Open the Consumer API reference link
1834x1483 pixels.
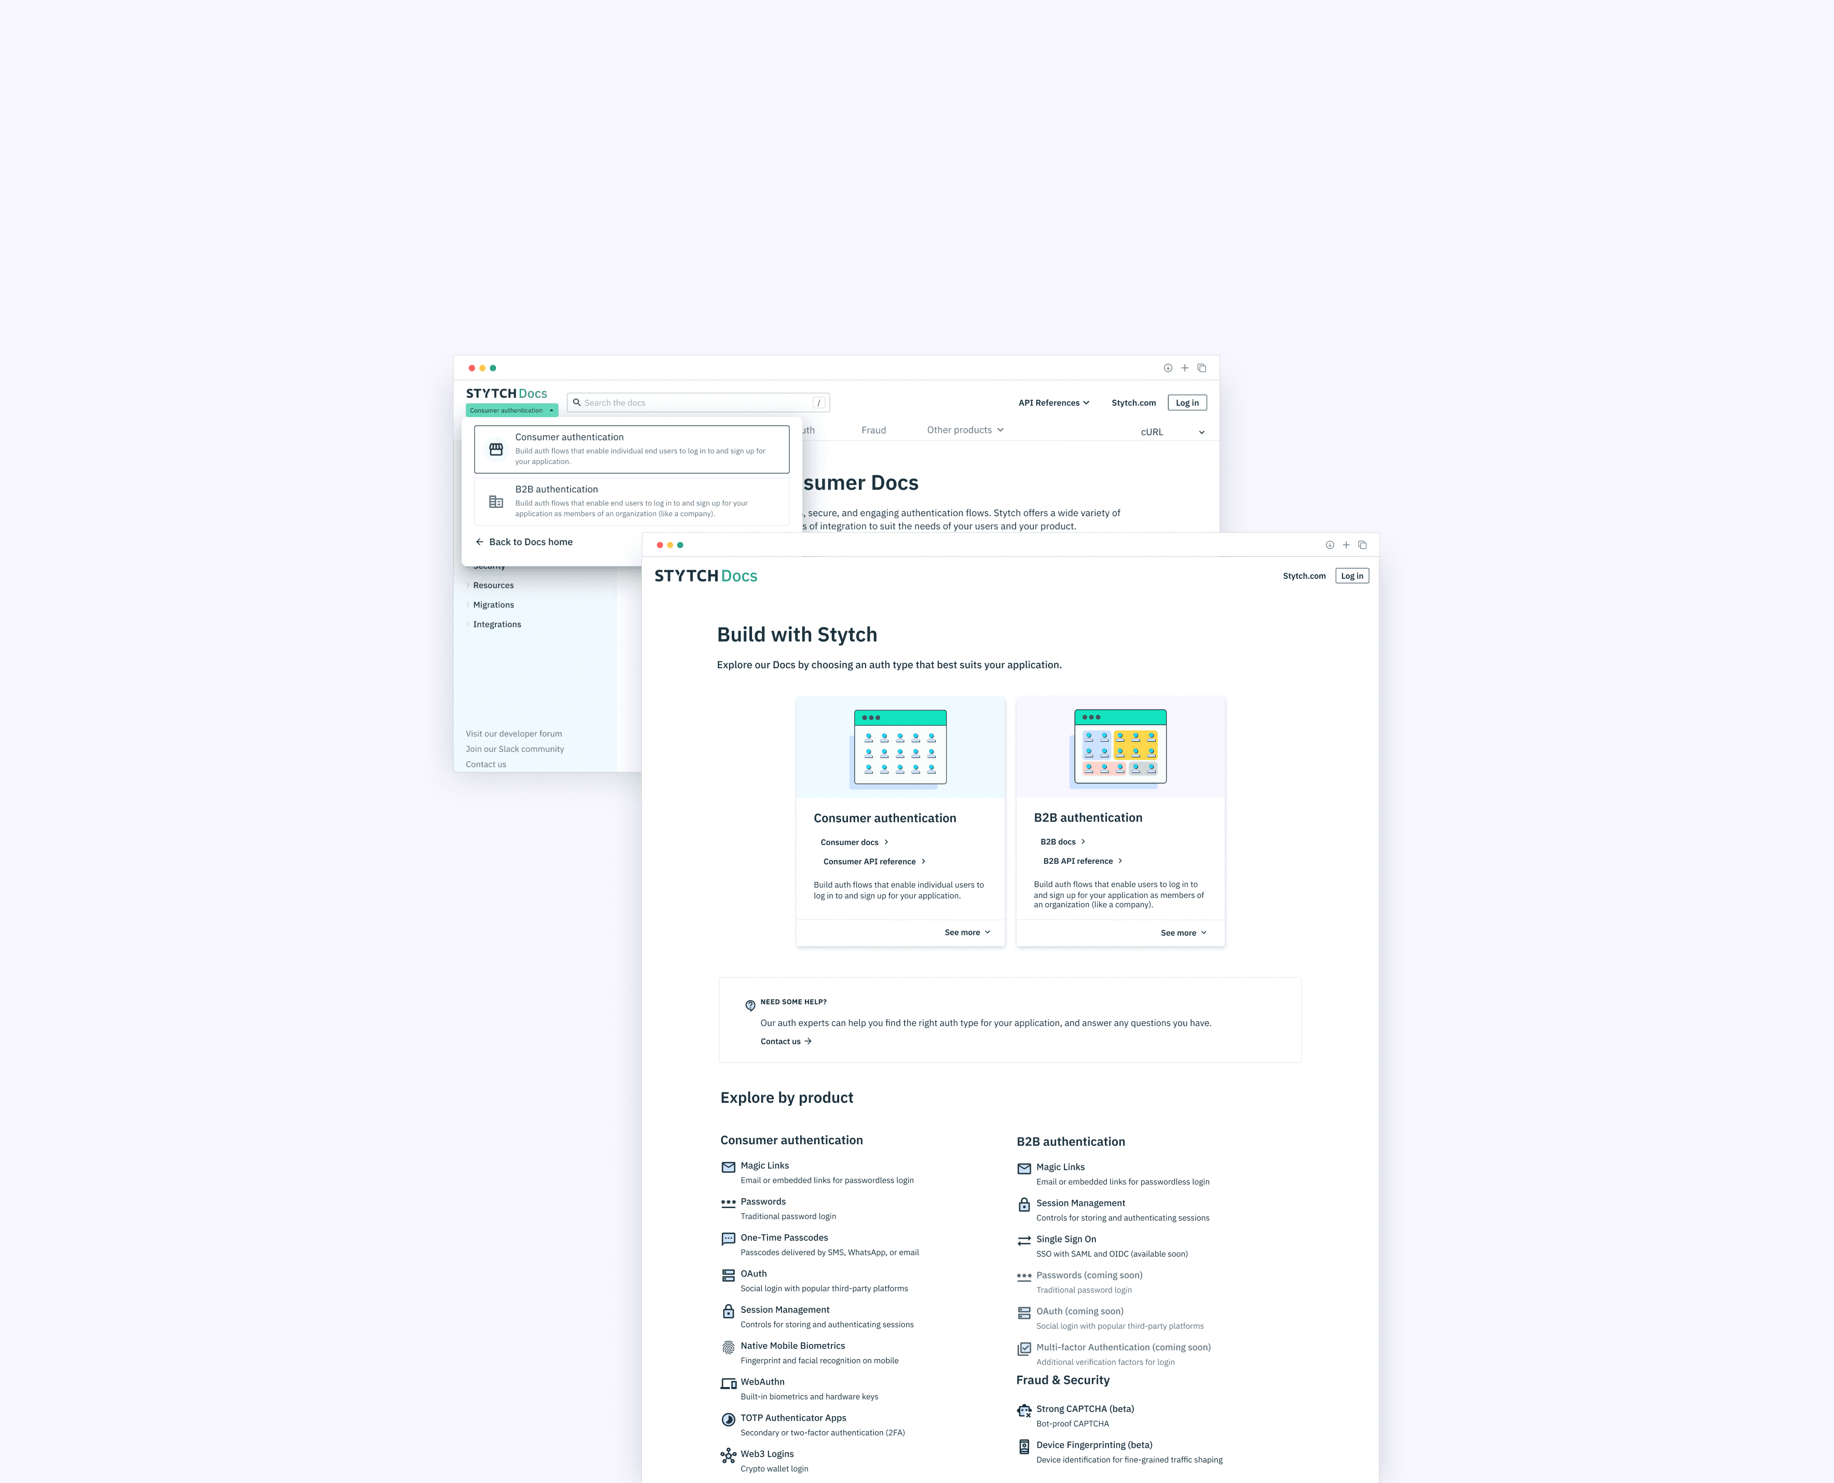click(874, 861)
